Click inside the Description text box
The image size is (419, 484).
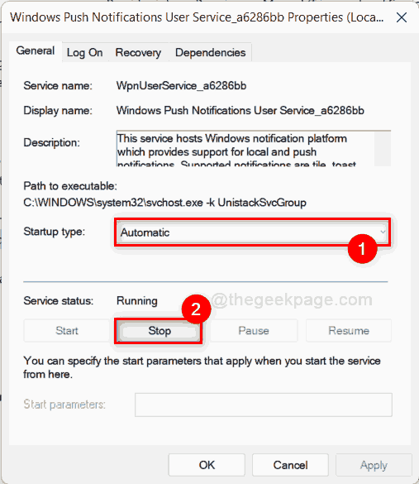pos(245,149)
